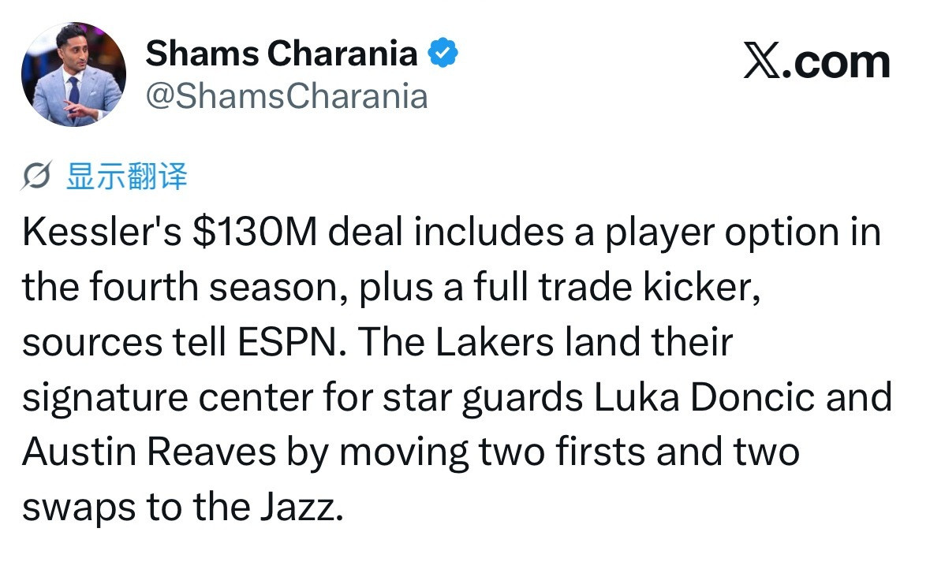Click the word "Jazz" ending the post
Image resolution: width=930 pixels, height=573 pixels.
click(297, 508)
